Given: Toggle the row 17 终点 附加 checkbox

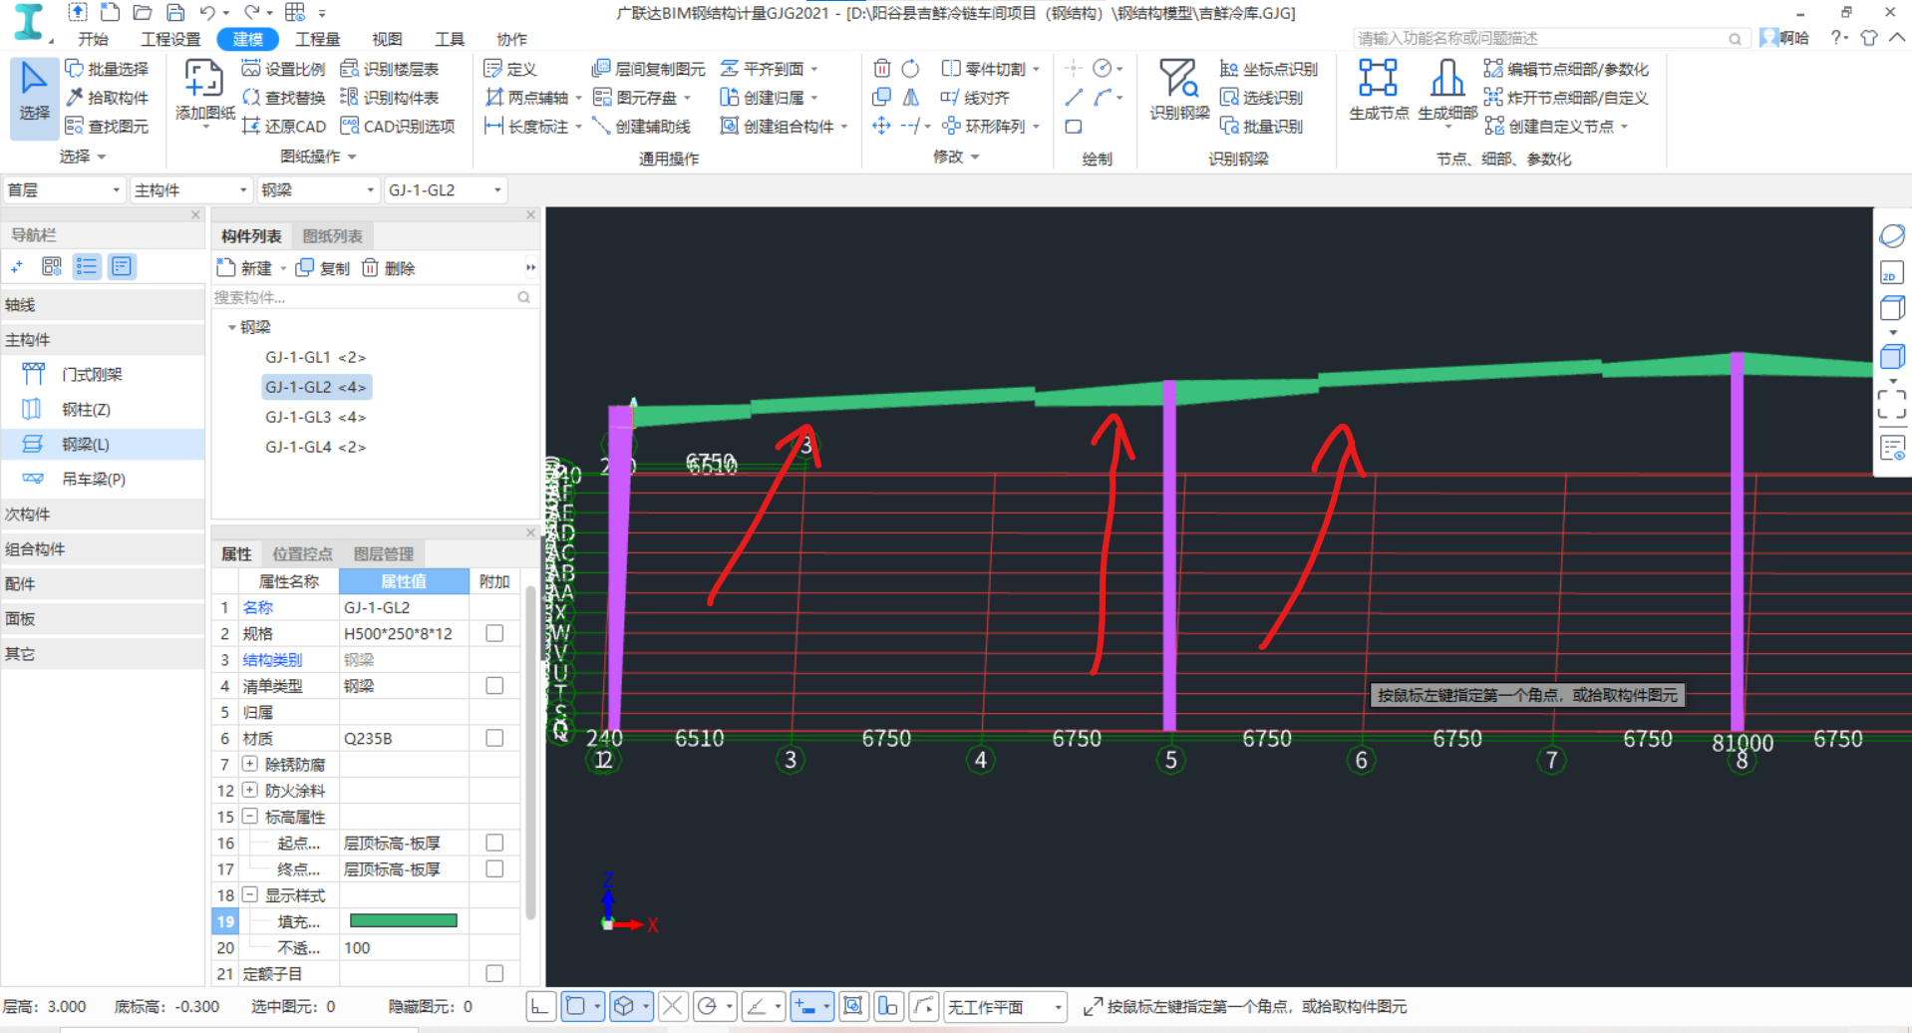Looking at the screenshot, I should click(x=494, y=868).
